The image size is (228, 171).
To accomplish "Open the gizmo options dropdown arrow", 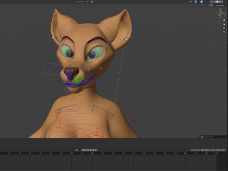I will coord(198,2).
